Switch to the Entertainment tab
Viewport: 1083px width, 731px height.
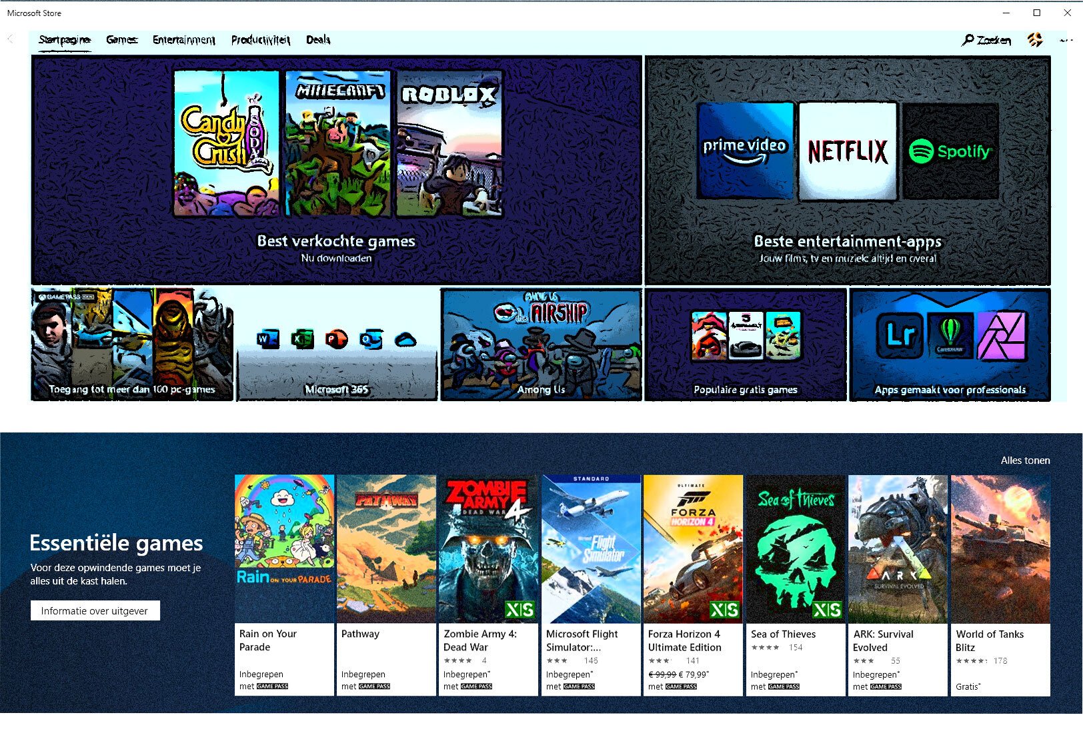coord(183,40)
